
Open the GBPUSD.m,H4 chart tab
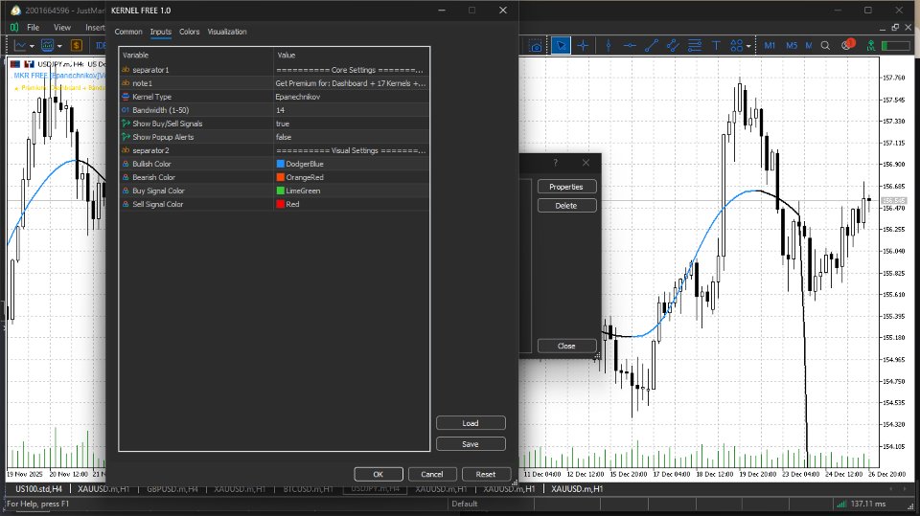click(x=172, y=488)
